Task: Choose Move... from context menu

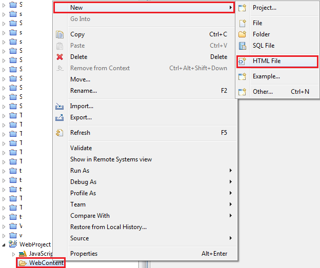Action: [x=144, y=79]
